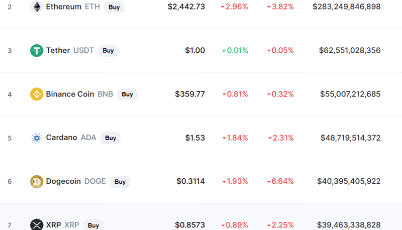Open the XRP coin name link
The width and height of the screenshot is (402, 230).
(54, 225)
